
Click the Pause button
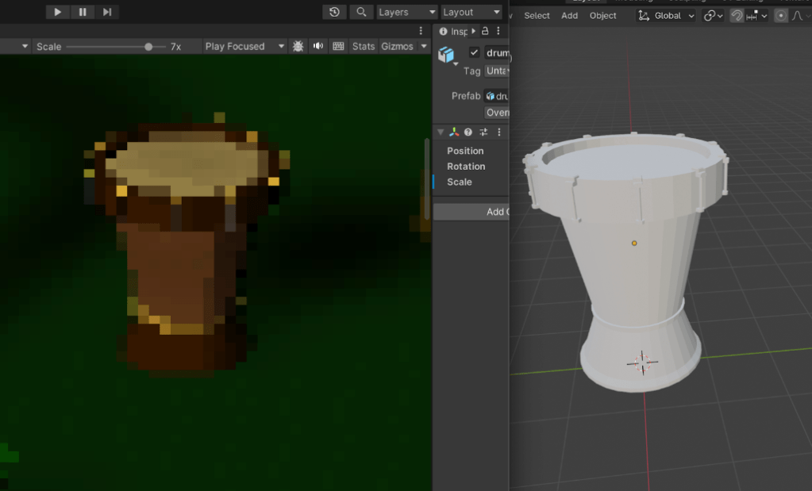tap(83, 12)
